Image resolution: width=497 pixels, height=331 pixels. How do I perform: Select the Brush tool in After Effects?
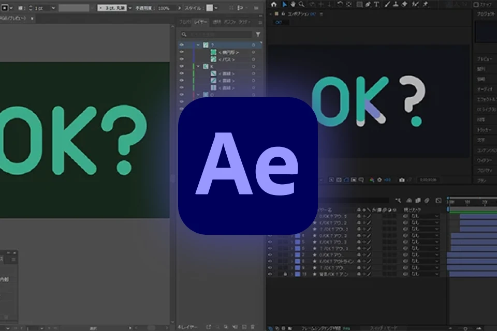387,4
